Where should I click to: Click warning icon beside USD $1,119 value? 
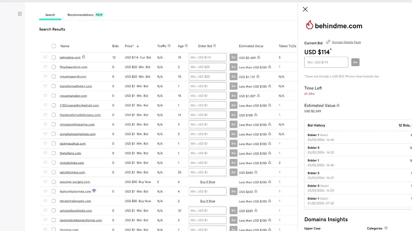(x=258, y=77)
